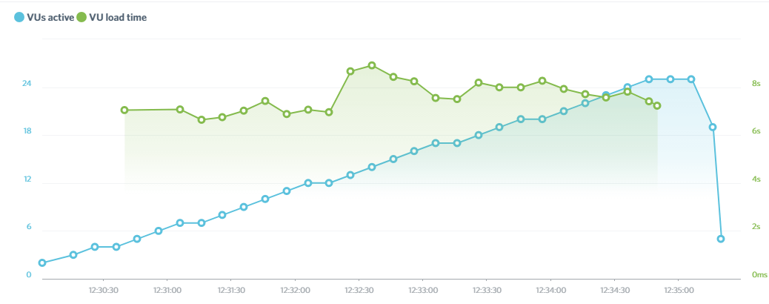The width and height of the screenshot is (769, 304).
Task: Select the first VUs active data point
Action: click(x=42, y=262)
